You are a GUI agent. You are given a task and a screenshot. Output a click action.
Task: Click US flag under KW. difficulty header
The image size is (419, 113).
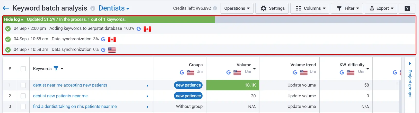pos(350,72)
